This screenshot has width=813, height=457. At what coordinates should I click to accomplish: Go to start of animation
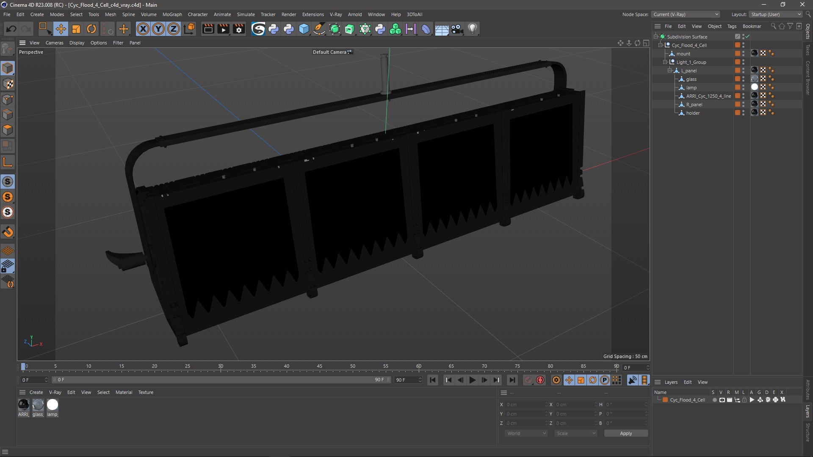point(432,380)
